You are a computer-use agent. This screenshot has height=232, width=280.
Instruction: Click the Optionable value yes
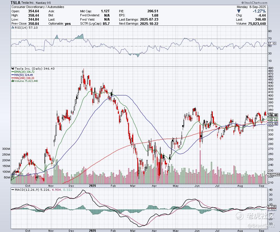68,23
